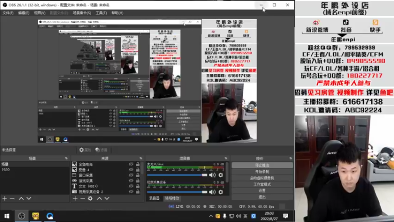Click the 退出 button

pyautogui.click(x=262, y=197)
